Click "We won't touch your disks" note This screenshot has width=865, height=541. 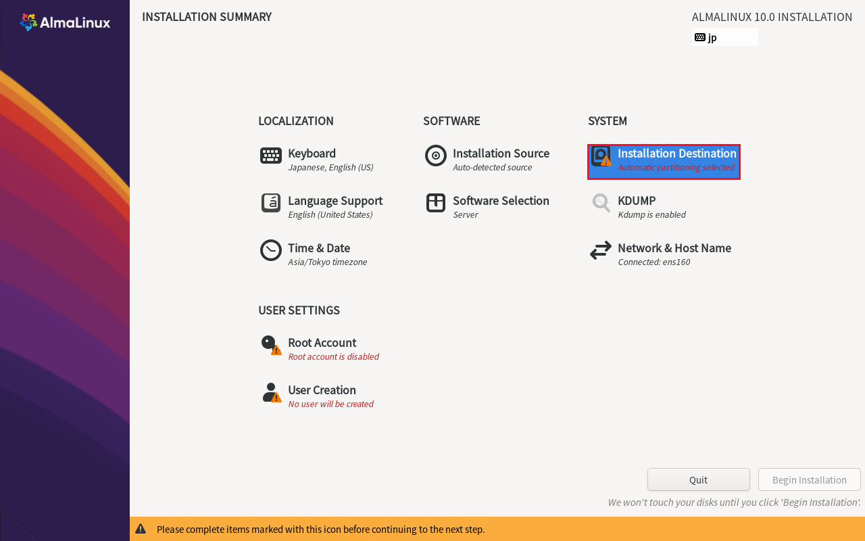point(735,502)
